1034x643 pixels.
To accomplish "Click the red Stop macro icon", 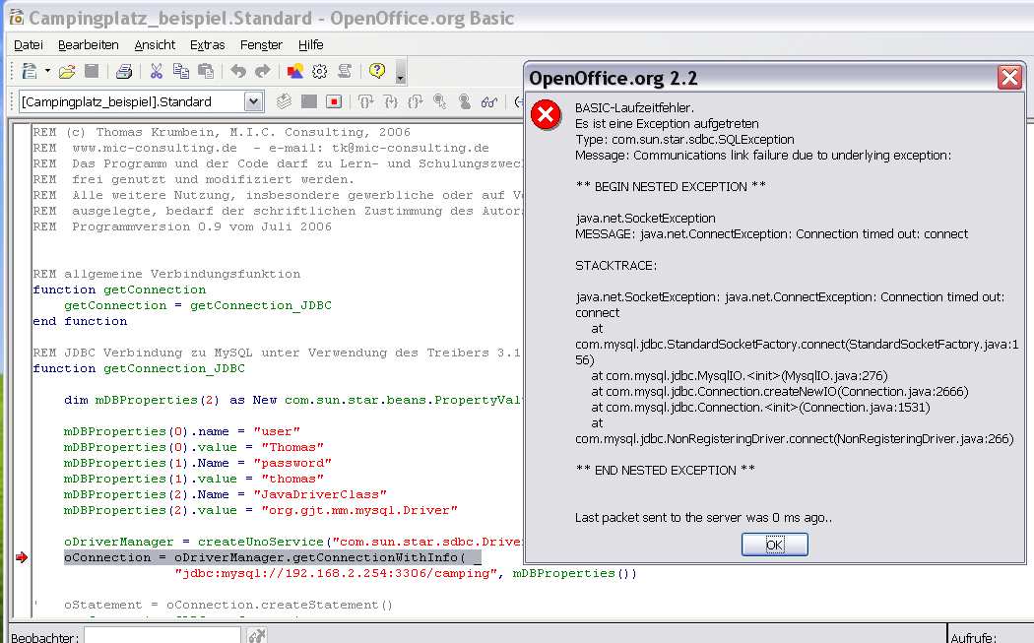I will 334,101.
